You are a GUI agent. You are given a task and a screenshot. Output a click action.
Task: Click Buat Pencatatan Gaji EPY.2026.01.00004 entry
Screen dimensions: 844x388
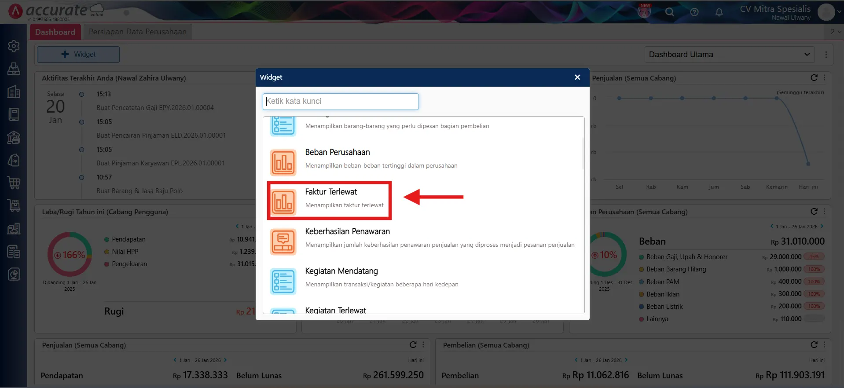pyautogui.click(x=155, y=108)
